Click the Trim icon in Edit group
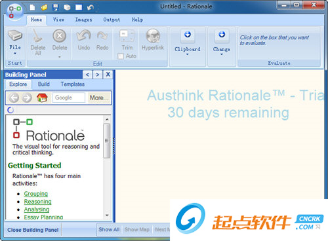This screenshot has width=328, height=241. coord(127,36)
